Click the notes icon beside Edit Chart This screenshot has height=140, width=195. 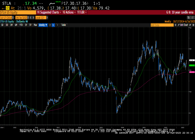point(190,25)
